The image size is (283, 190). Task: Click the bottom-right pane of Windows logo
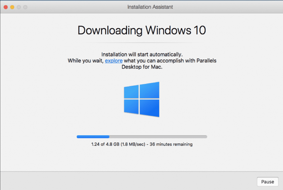tap(149, 108)
